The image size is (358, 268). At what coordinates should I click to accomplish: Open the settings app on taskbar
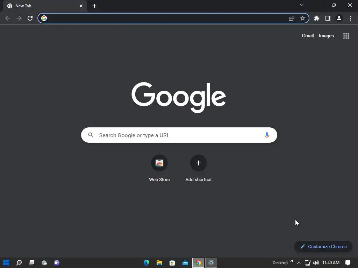pyautogui.click(x=211, y=263)
